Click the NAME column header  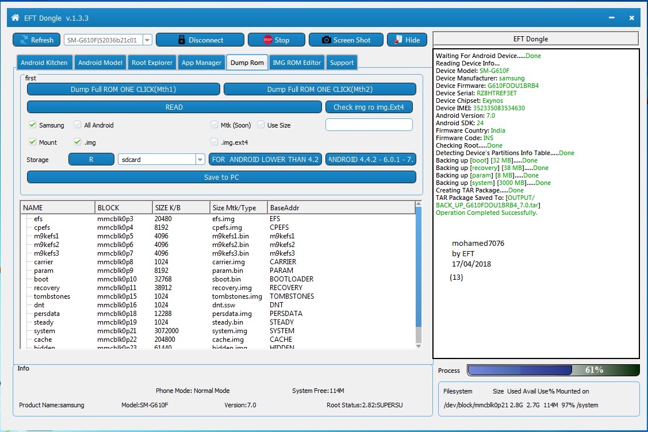tap(57, 208)
